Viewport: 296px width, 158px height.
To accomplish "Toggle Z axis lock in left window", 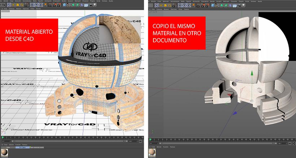I will [40, 5].
